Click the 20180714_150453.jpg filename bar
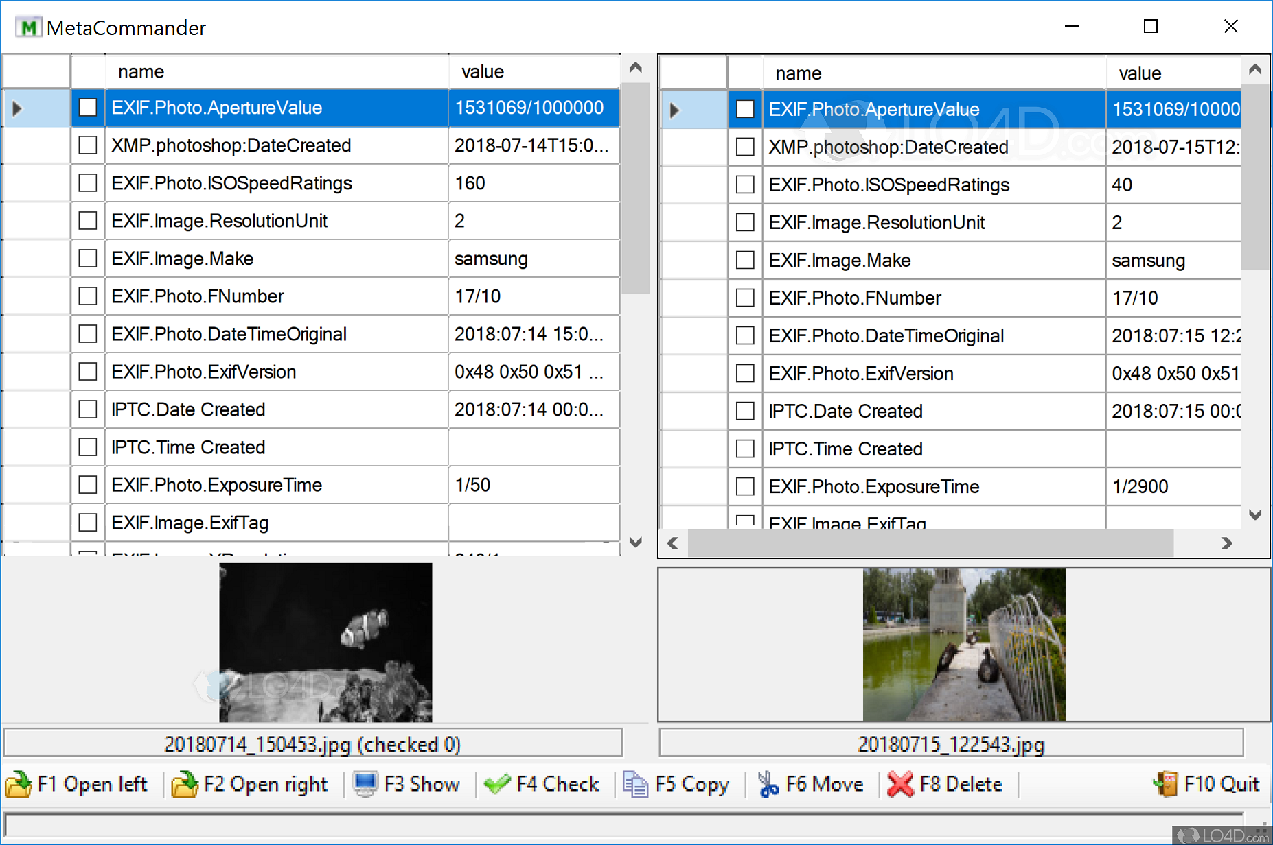1273x845 pixels. pos(312,743)
